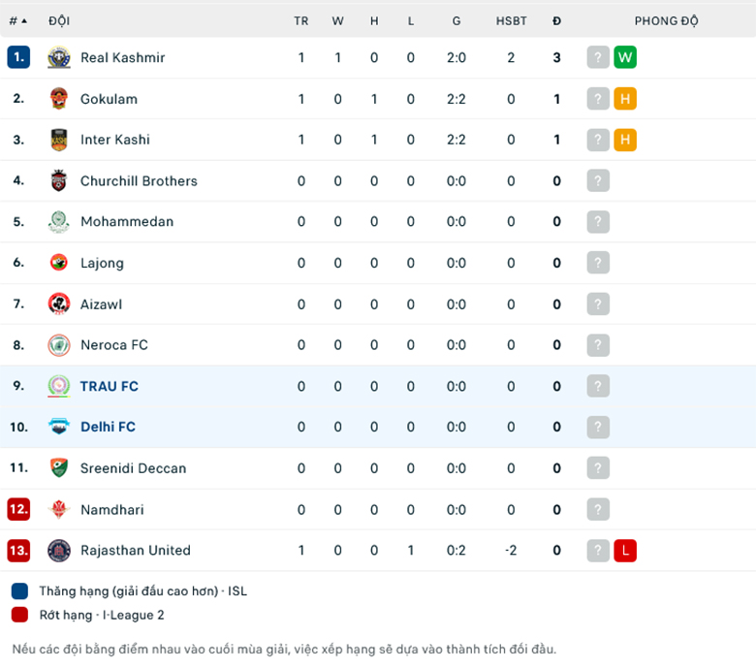
Task: Click the Mohammedan club logo
Action: (x=59, y=222)
